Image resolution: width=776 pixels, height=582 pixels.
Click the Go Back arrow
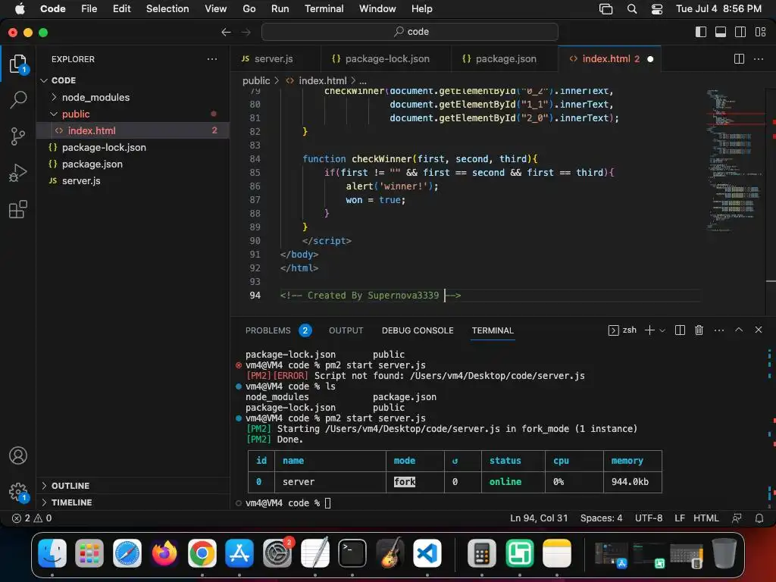226,32
